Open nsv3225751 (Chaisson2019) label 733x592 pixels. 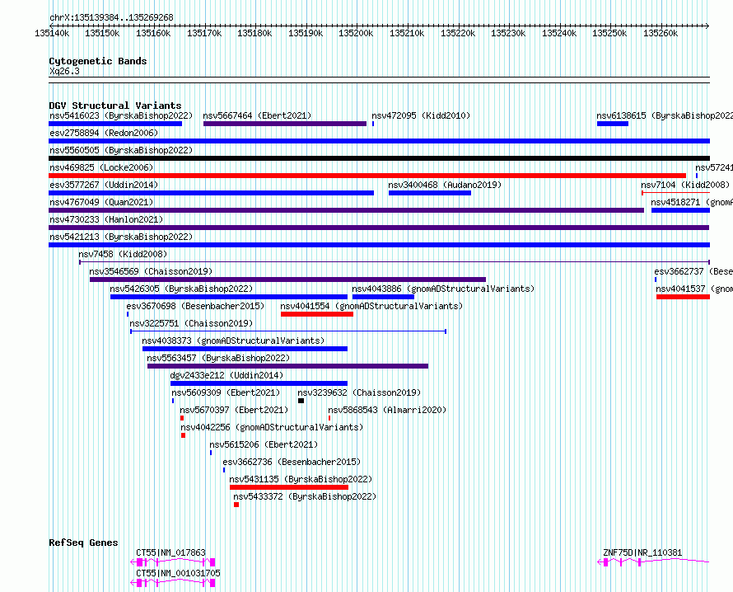[191, 323]
